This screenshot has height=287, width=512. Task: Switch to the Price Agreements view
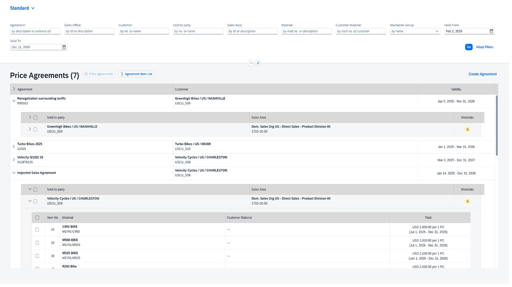[x=99, y=74]
